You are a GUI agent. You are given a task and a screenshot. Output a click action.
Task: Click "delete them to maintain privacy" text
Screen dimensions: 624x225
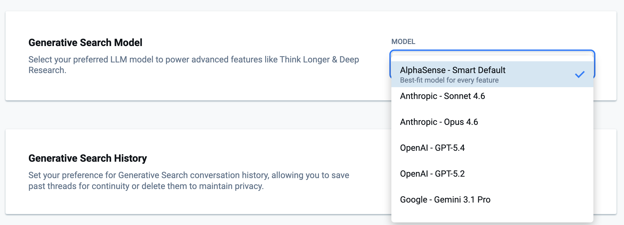(202, 186)
